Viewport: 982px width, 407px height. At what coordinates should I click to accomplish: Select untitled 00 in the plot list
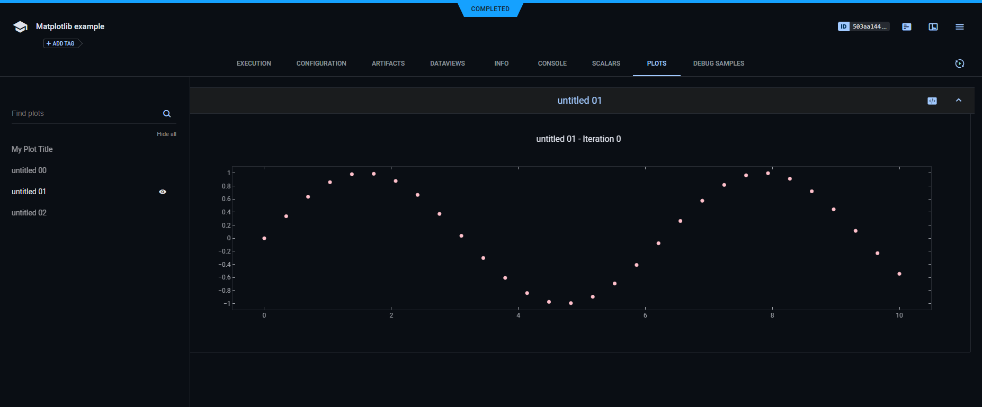(29, 170)
